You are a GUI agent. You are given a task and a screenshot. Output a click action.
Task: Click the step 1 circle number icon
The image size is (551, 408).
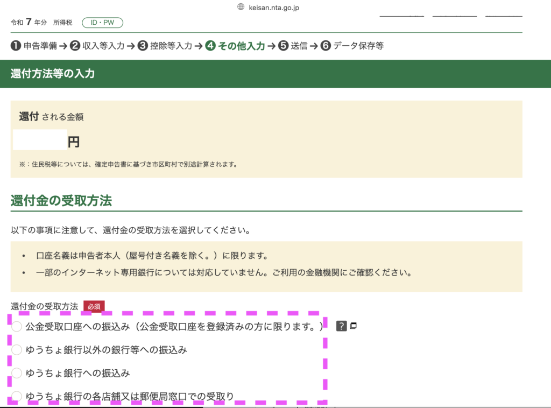point(16,46)
